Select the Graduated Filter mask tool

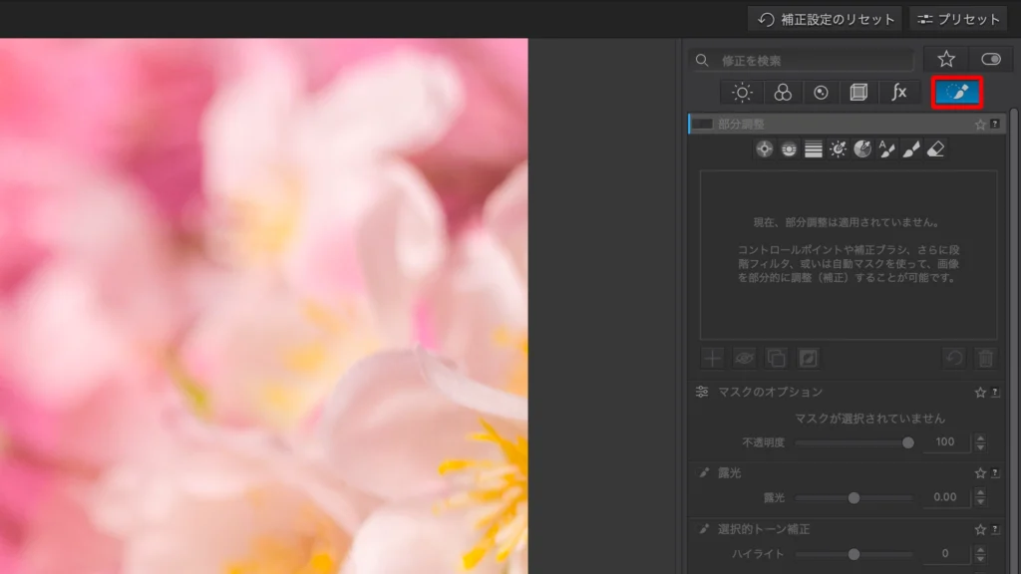click(814, 149)
